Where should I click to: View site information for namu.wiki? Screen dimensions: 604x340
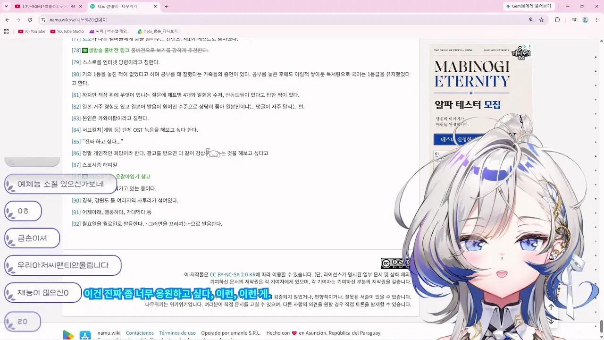43,20
